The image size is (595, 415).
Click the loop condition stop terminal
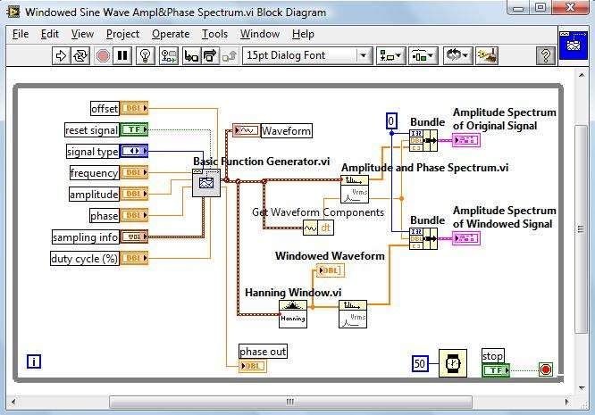[x=546, y=369]
